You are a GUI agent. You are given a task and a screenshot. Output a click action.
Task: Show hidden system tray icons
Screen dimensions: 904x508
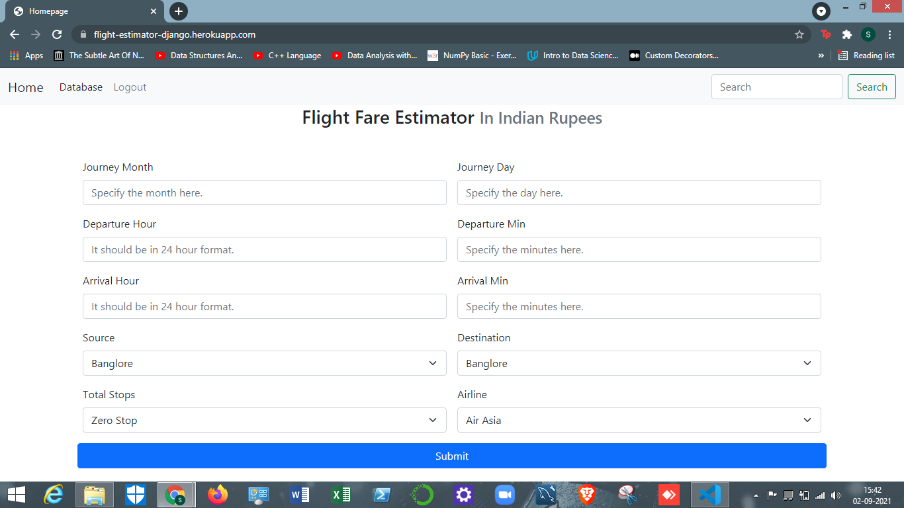pyautogui.click(x=756, y=495)
